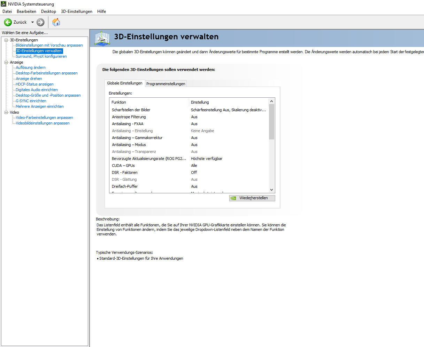The width and height of the screenshot is (424, 347).
Task: Open Digitales Audio einrichten
Action: click(x=37, y=90)
